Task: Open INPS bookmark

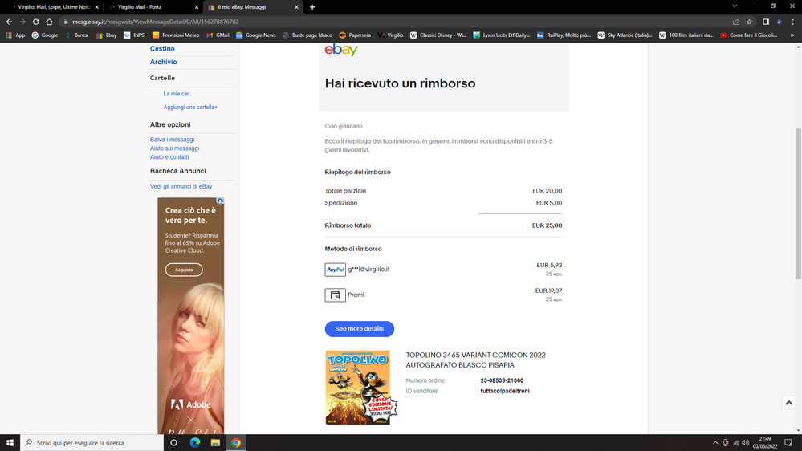Action: click(x=134, y=35)
